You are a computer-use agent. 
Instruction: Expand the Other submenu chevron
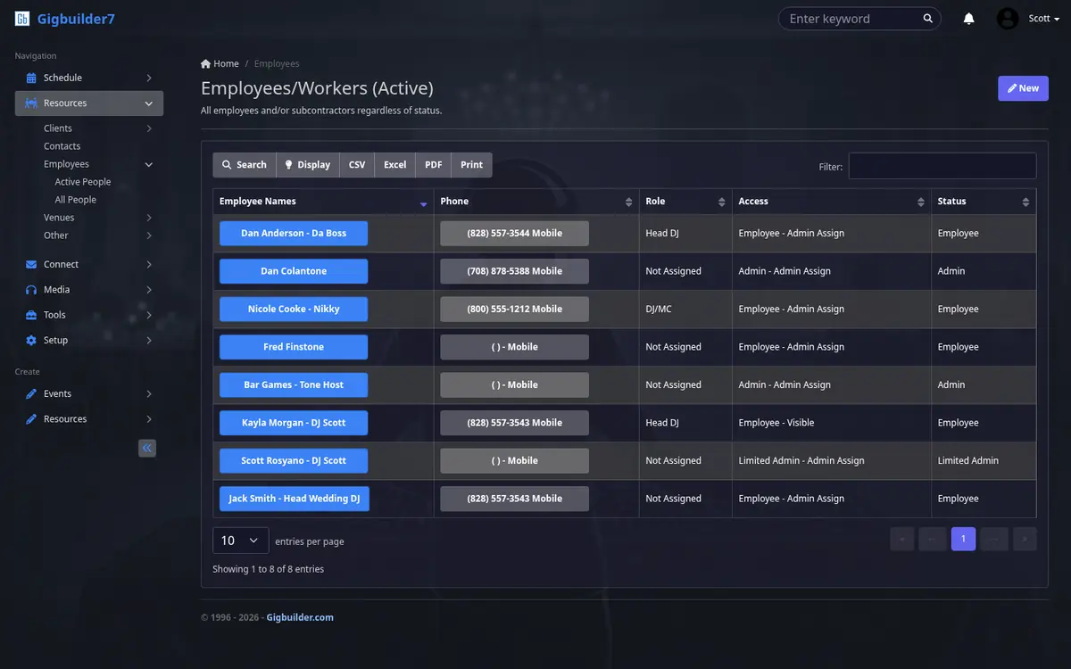tap(149, 235)
